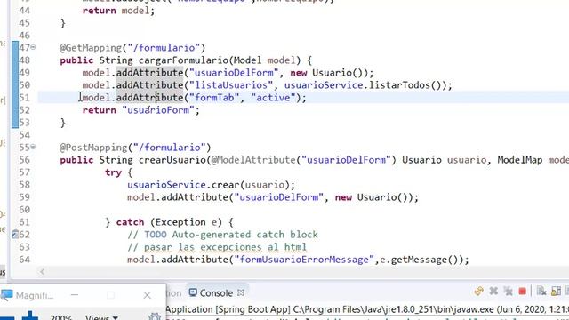Clear the console with the Clear Console icon
The height and width of the screenshot is (320, 569).
click(541, 291)
